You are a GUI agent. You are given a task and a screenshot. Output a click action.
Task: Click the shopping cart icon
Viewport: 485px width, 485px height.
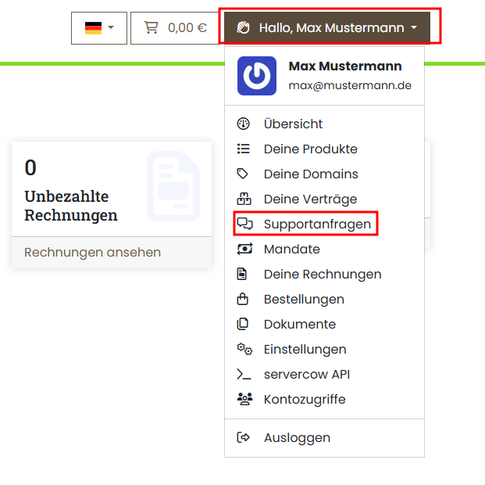coord(152,27)
